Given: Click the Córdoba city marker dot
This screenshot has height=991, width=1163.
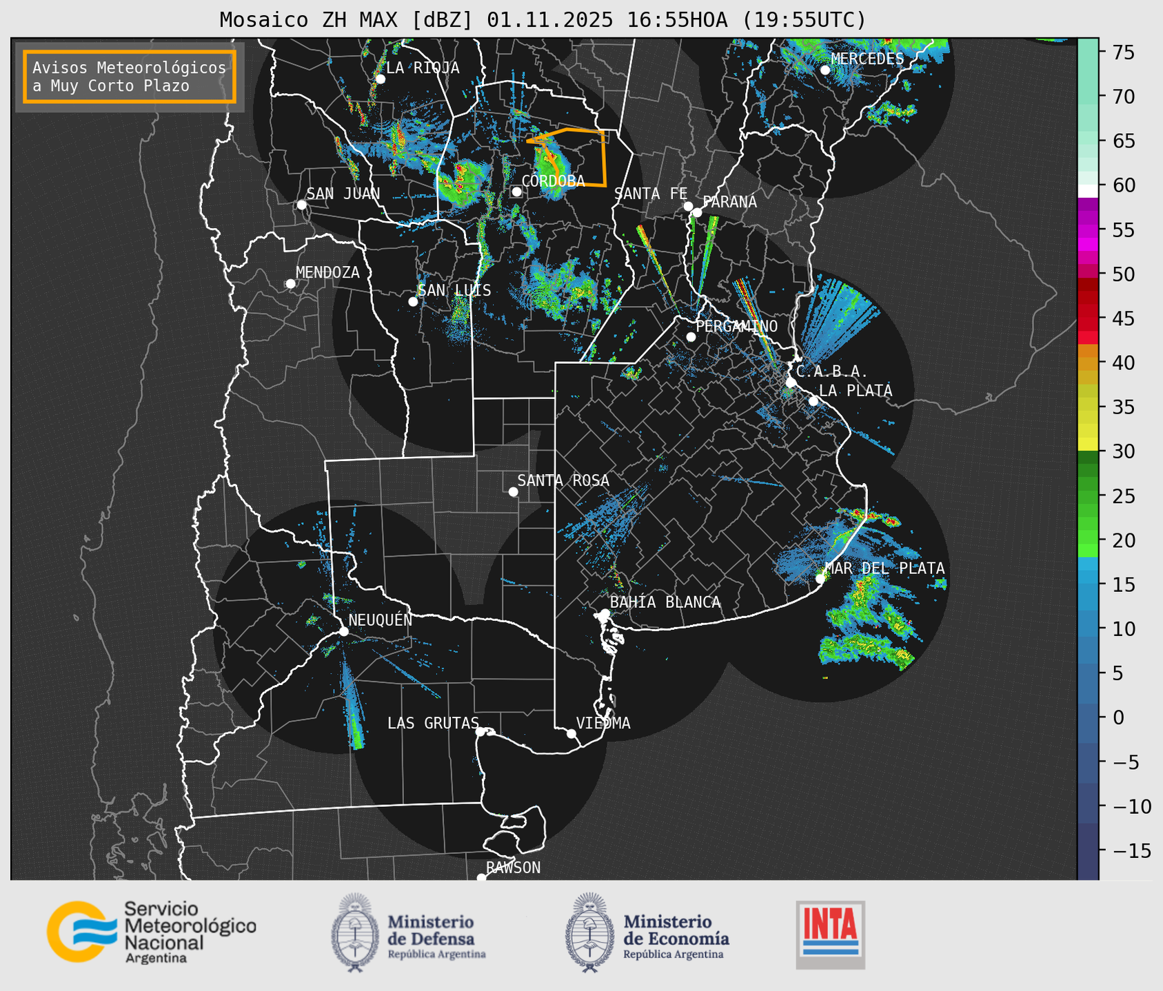Looking at the screenshot, I should (x=516, y=192).
